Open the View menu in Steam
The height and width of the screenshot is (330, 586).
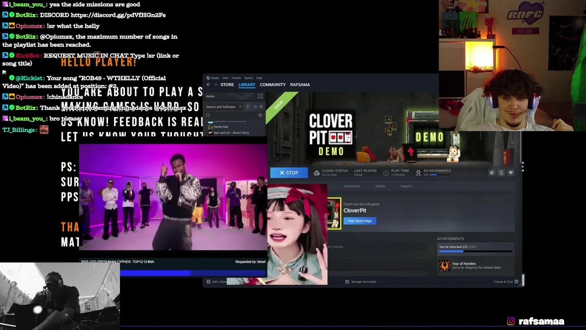[225, 78]
